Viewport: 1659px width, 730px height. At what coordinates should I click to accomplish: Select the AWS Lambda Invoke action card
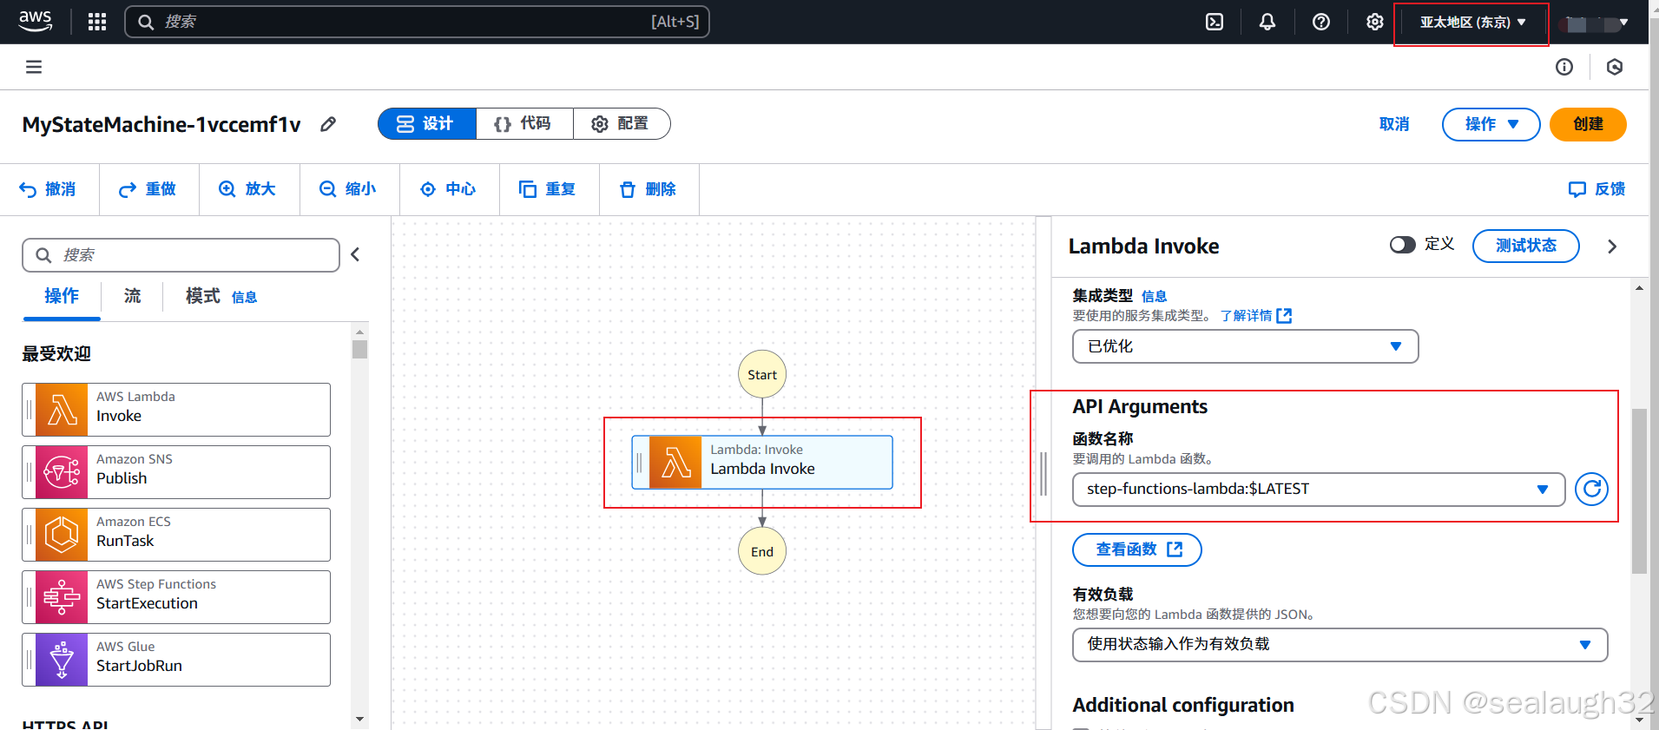(x=176, y=410)
